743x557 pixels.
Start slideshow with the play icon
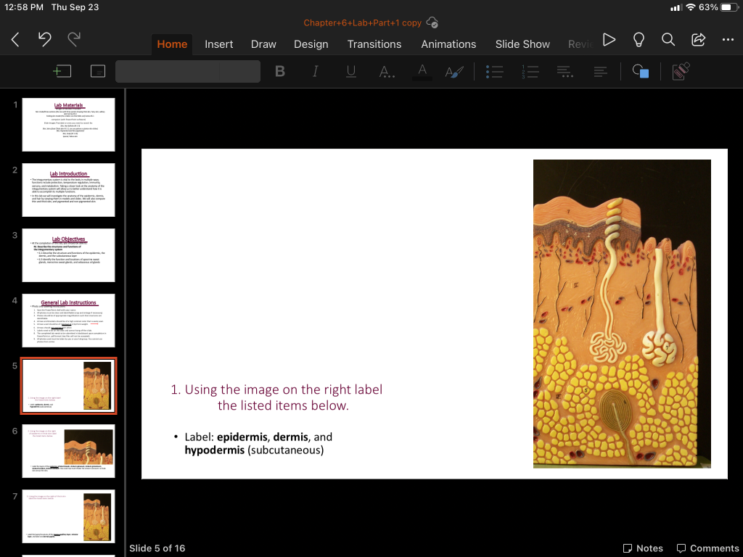point(609,40)
